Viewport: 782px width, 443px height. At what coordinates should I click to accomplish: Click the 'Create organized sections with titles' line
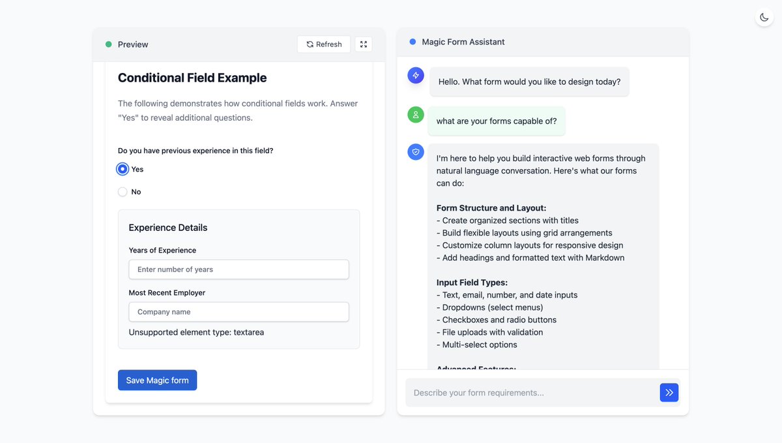(x=508, y=221)
